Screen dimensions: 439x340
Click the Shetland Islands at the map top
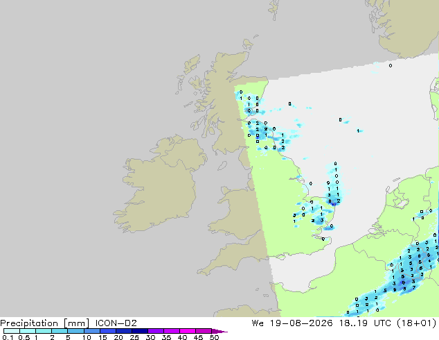[274, 10]
